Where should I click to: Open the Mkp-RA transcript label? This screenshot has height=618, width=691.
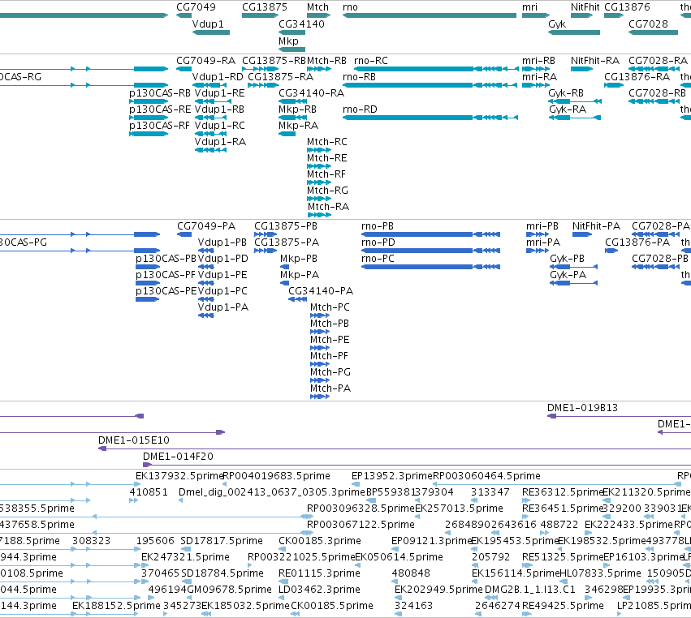[298, 126]
